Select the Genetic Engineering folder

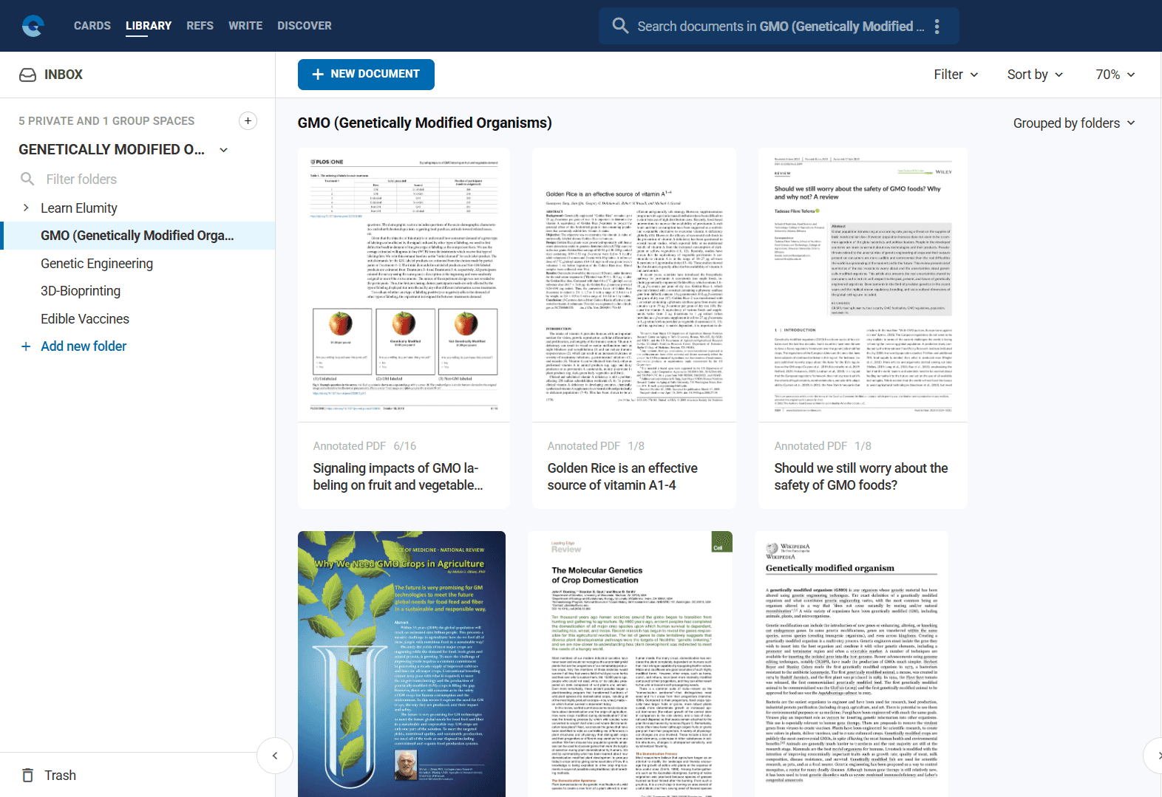pyautogui.click(x=97, y=264)
